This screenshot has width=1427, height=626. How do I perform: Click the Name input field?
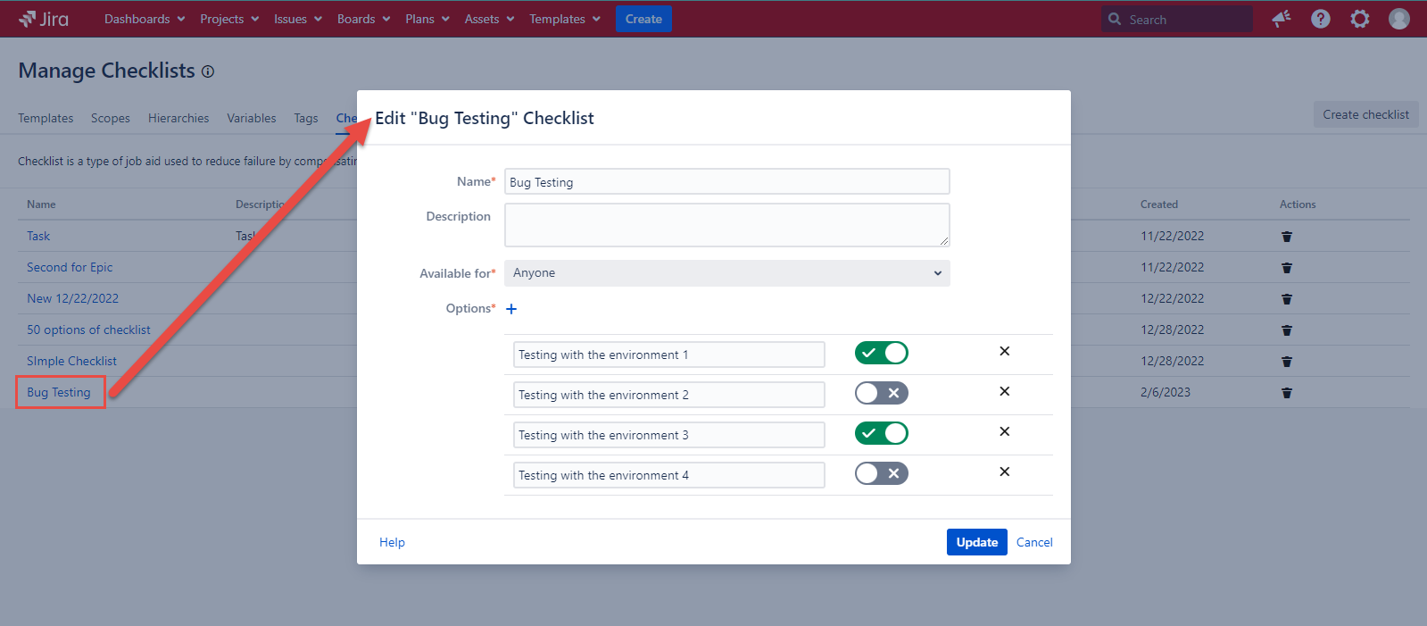click(x=726, y=182)
